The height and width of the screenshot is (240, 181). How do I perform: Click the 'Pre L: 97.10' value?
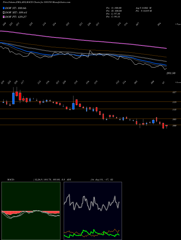tap(113, 14)
